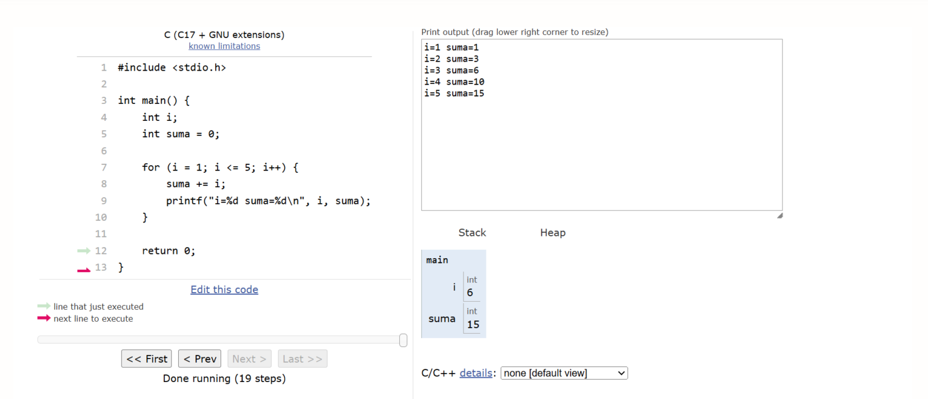
Task: Click line number 7 in the gutter
Action: click(104, 167)
